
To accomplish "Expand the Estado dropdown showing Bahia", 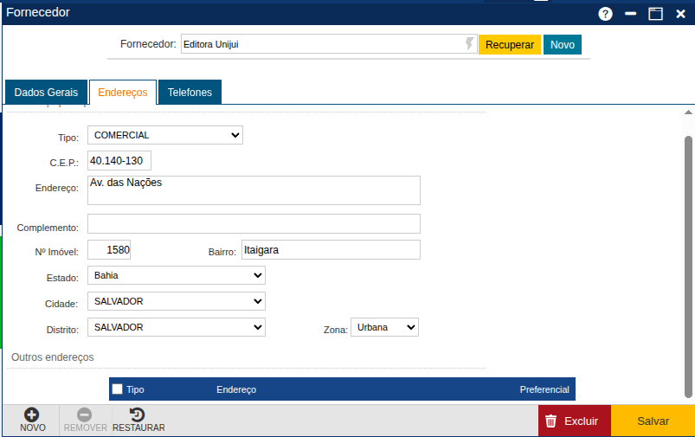I will tap(176, 275).
